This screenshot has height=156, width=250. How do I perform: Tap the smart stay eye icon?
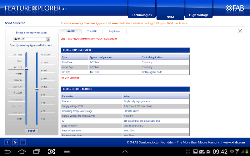232,151
